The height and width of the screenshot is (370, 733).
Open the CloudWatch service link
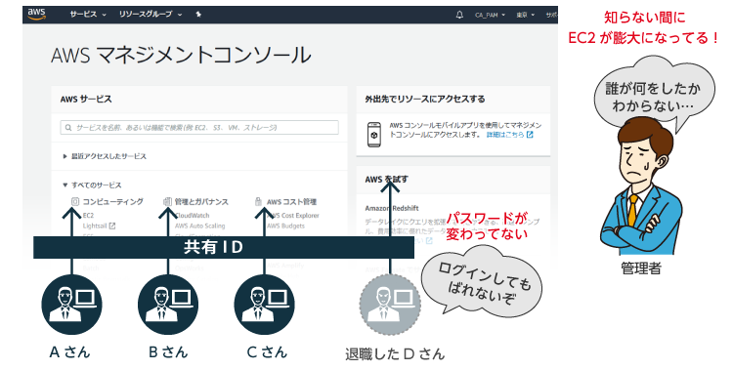(x=193, y=216)
